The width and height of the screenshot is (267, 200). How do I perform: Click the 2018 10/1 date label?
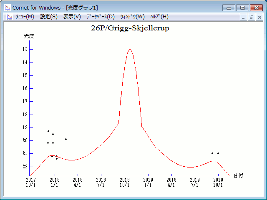click(125, 182)
